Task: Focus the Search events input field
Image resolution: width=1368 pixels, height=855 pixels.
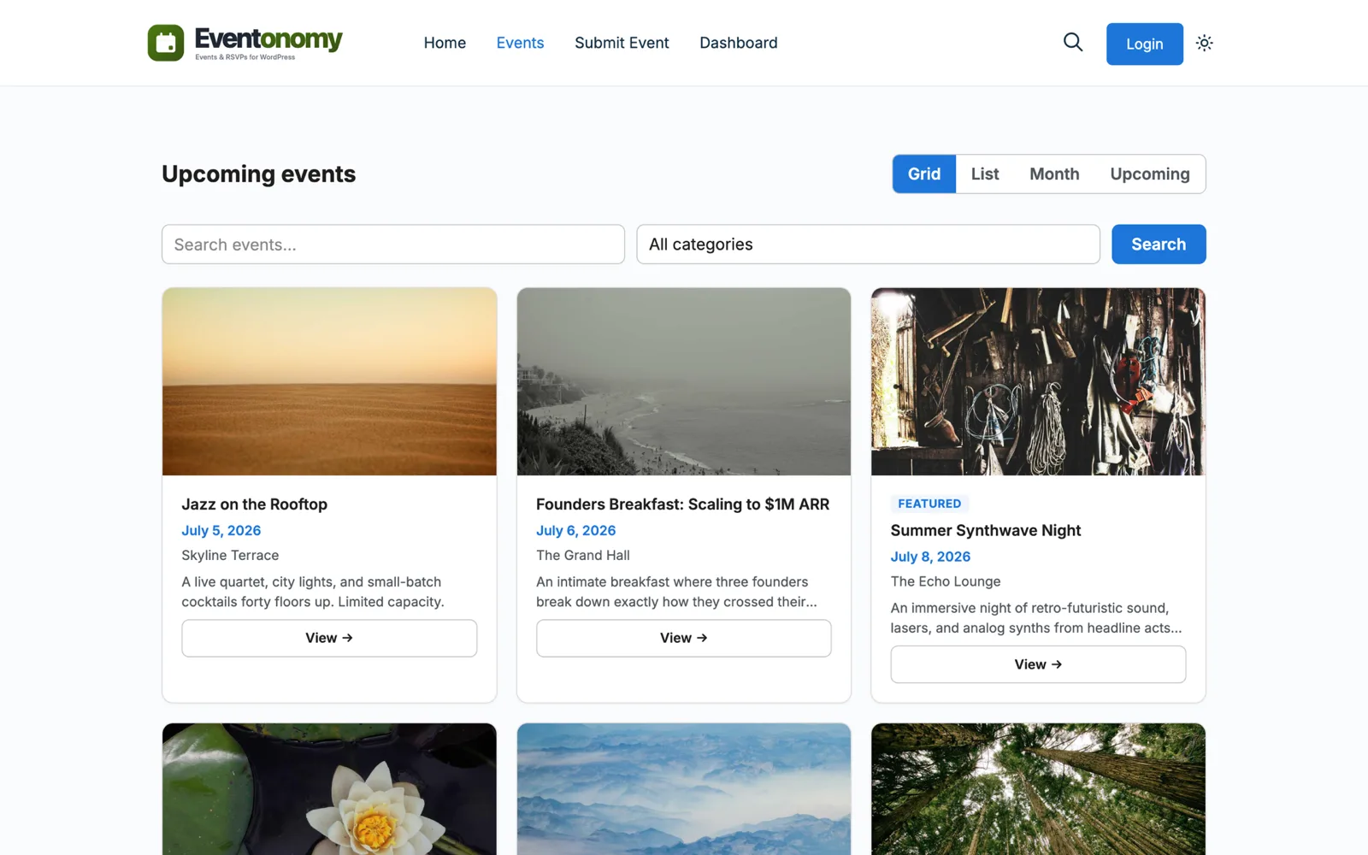Action: 393,245
